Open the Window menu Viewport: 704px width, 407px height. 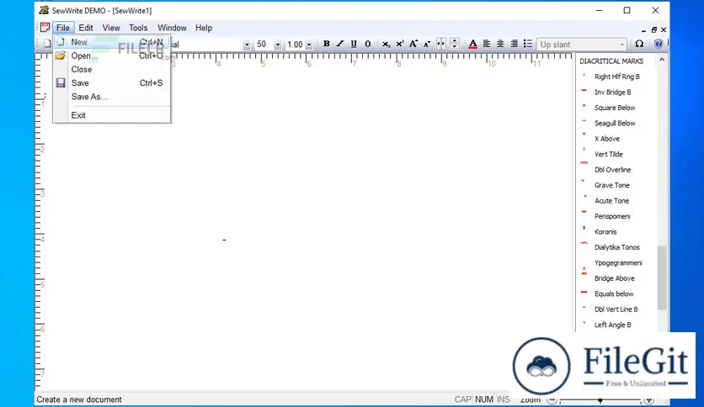click(172, 28)
